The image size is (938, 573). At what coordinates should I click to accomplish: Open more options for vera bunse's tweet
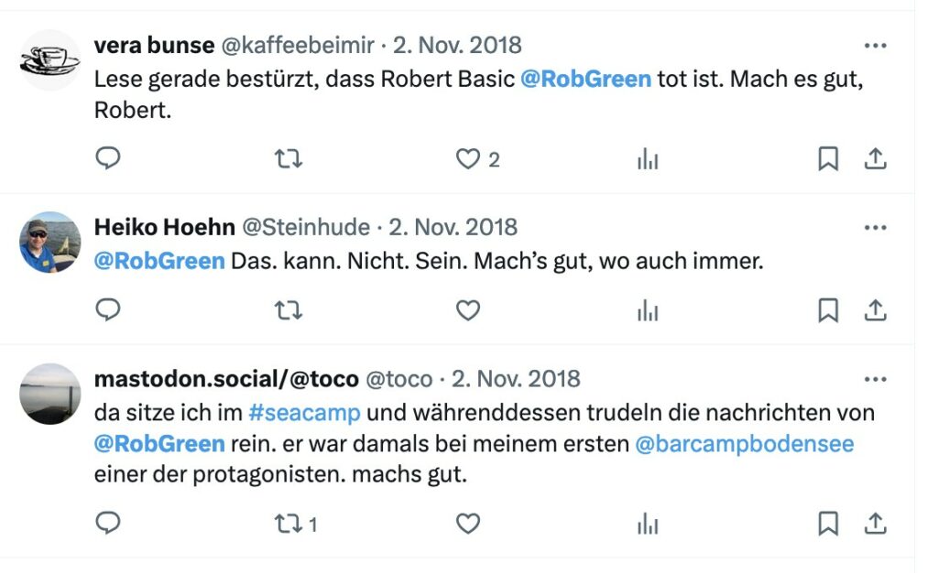(x=875, y=46)
